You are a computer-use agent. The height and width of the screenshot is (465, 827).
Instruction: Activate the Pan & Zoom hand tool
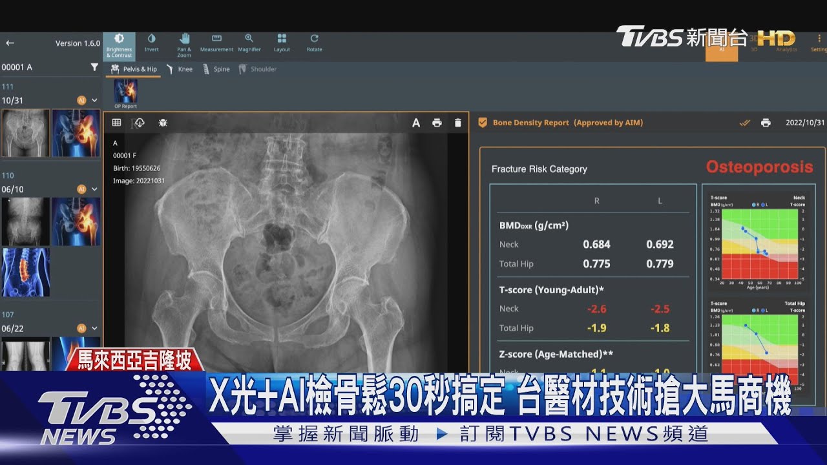184,45
